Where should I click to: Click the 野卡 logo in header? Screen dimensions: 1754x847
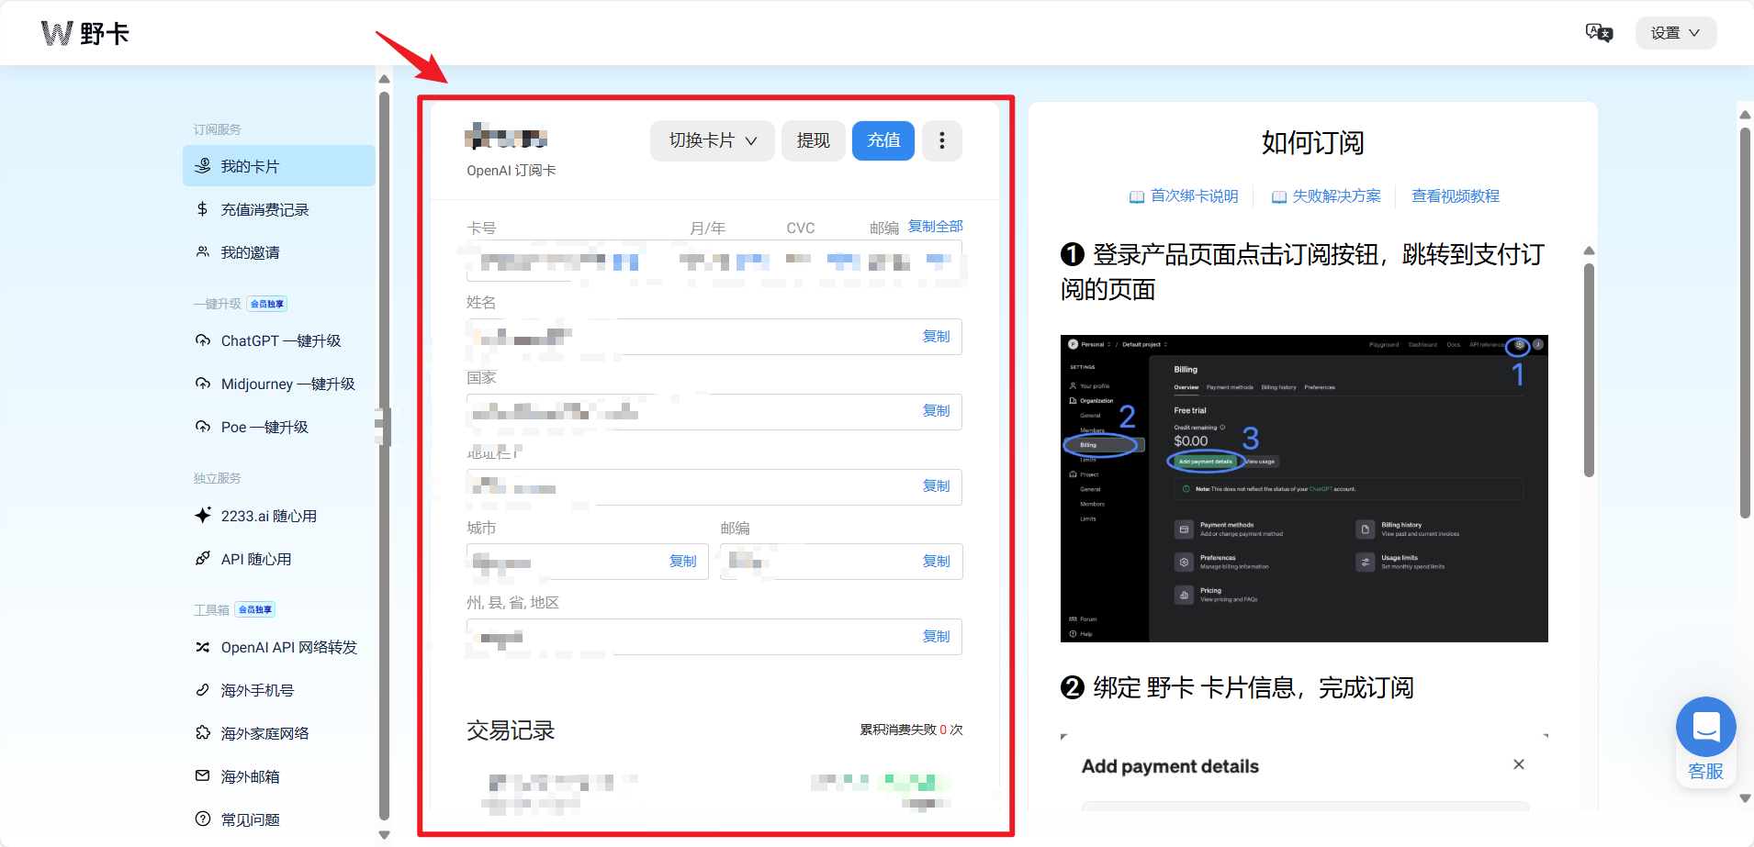click(x=85, y=33)
